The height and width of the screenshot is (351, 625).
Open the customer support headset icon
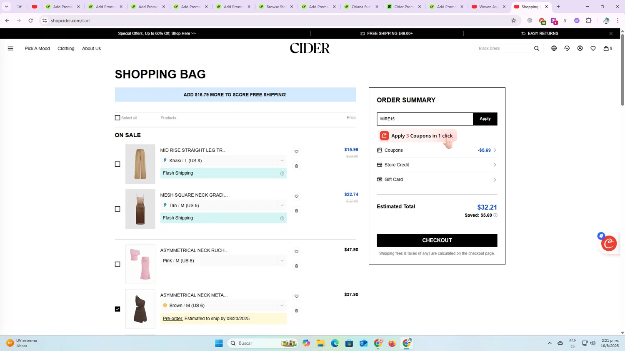[x=567, y=49]
